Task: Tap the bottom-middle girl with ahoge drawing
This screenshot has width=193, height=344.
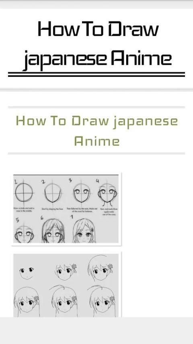Action: point(64,301)
